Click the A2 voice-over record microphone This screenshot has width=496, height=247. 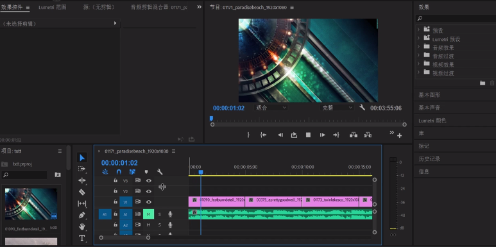(170, 225)
